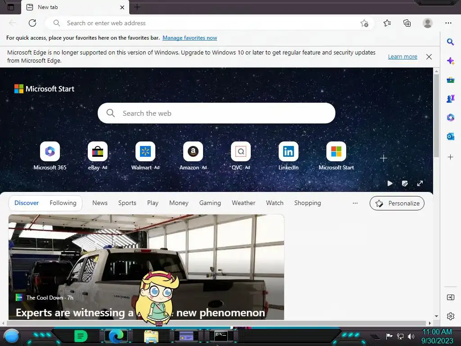Viewport: 461px width, 346px height.
Task: Open the Discover sparkle icon in sidebar
Action: click(x=450, y=61)
